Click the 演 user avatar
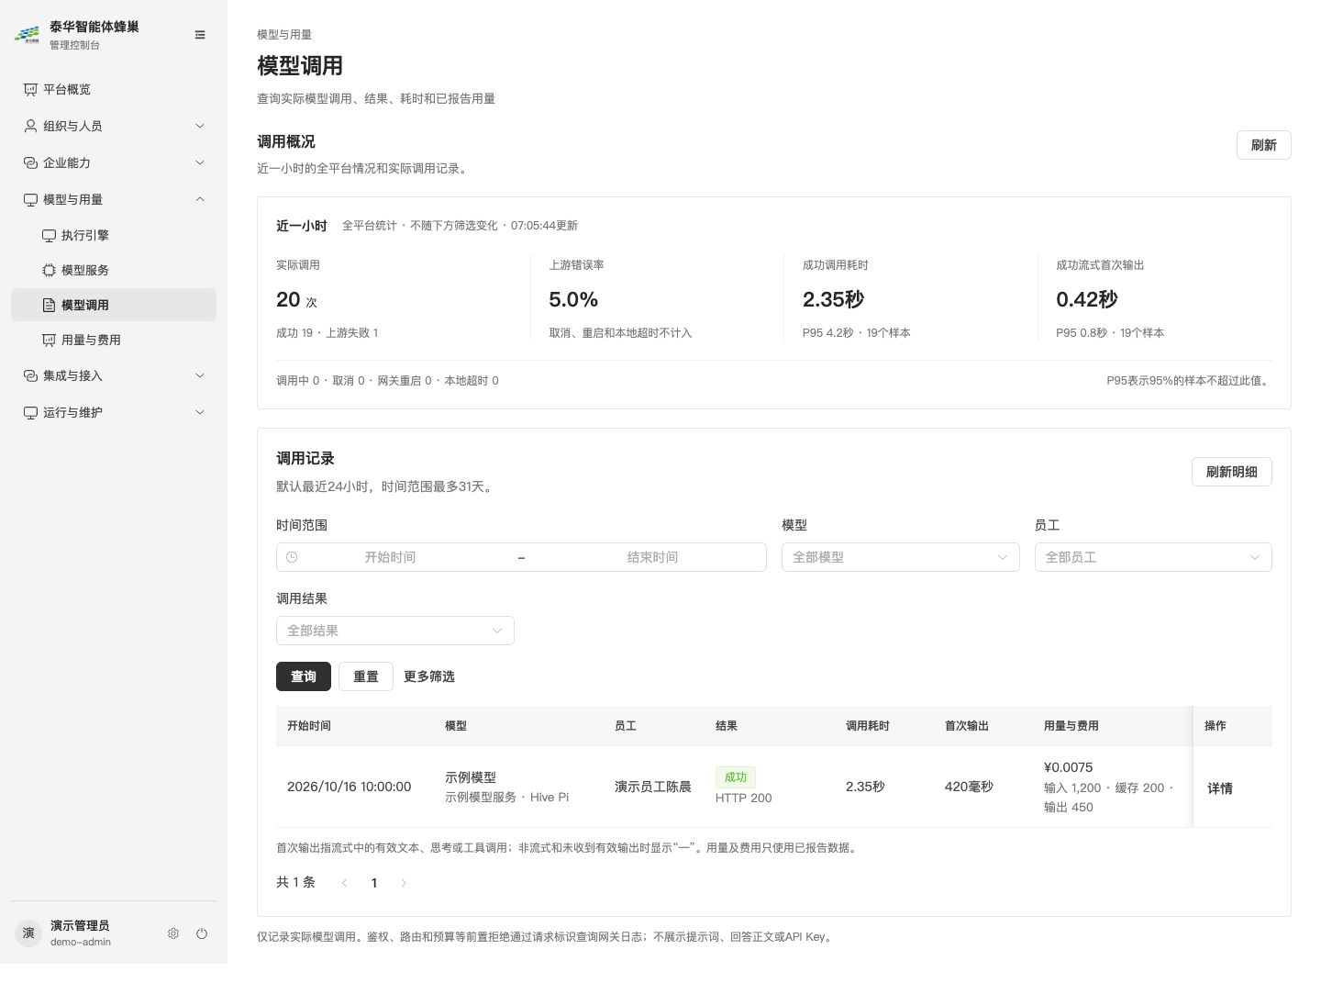 point(28,933)
